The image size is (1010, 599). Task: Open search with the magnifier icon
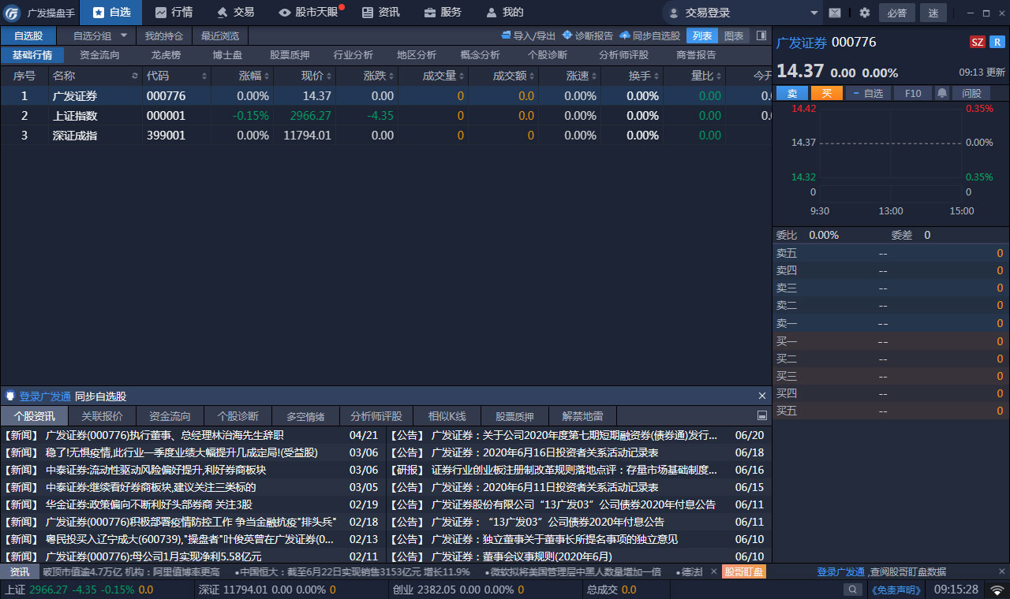[x=852, y=590]
